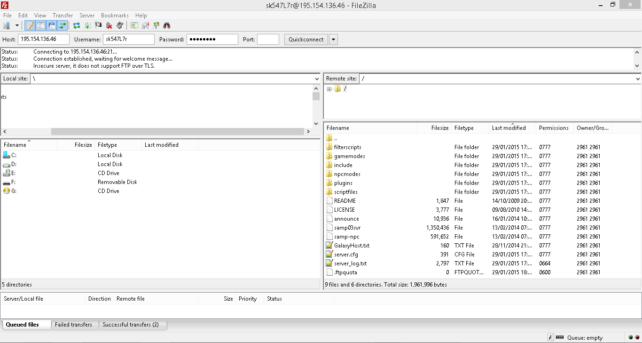Select the filterscripts folder
This screenshot has height=343, width=642.
347,147
